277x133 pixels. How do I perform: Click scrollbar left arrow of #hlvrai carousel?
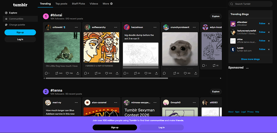point(44,78)
